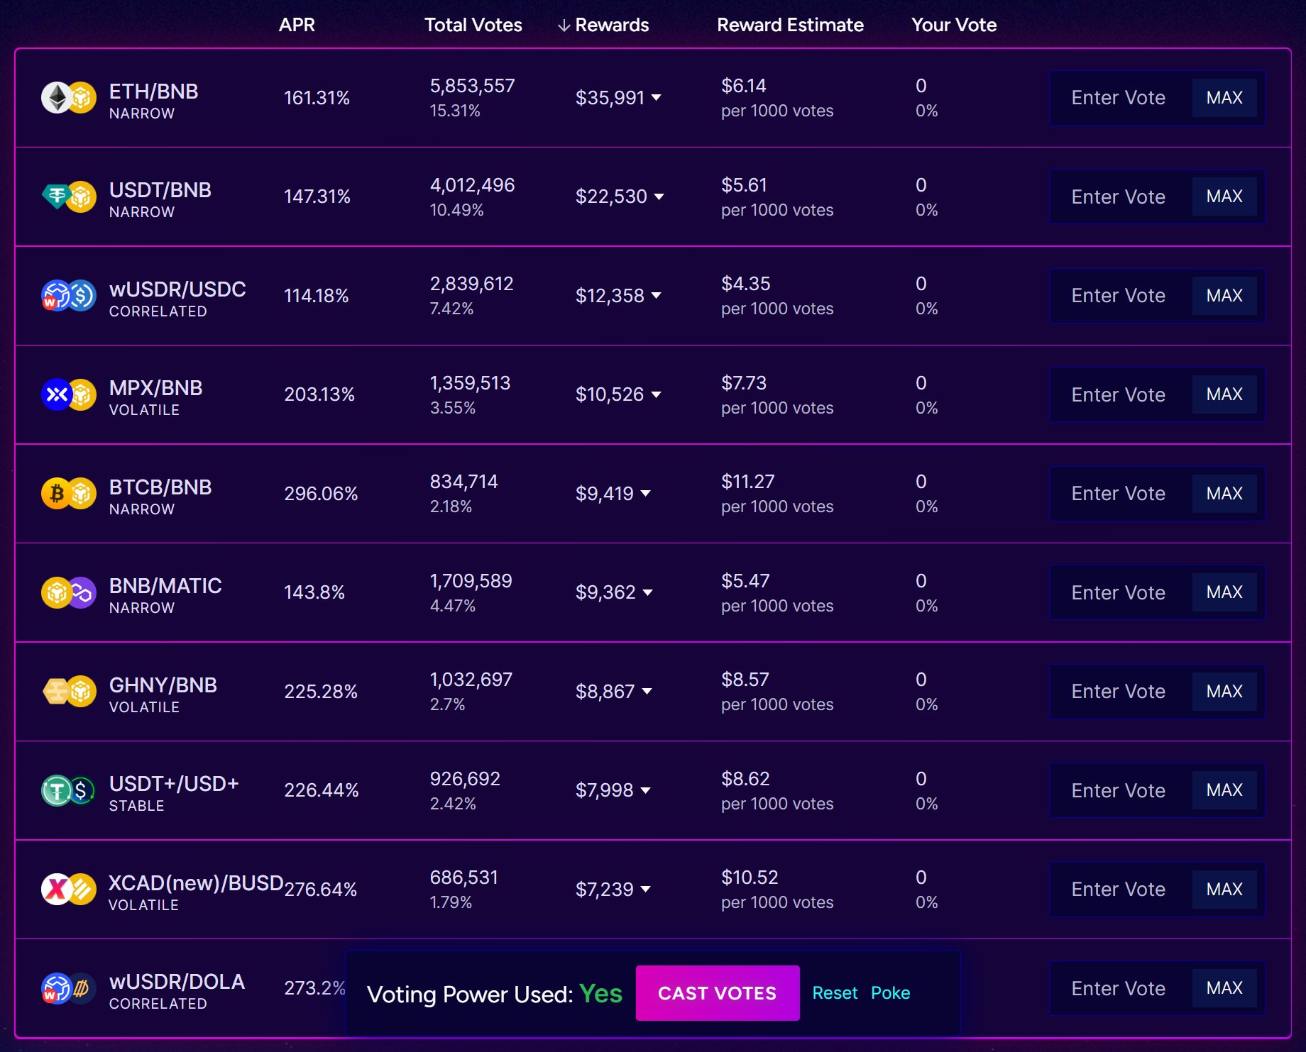Screen dimensions: 1306x1052
Task: Click the USDT/BNB token pair icon
Action: point(69,196)
